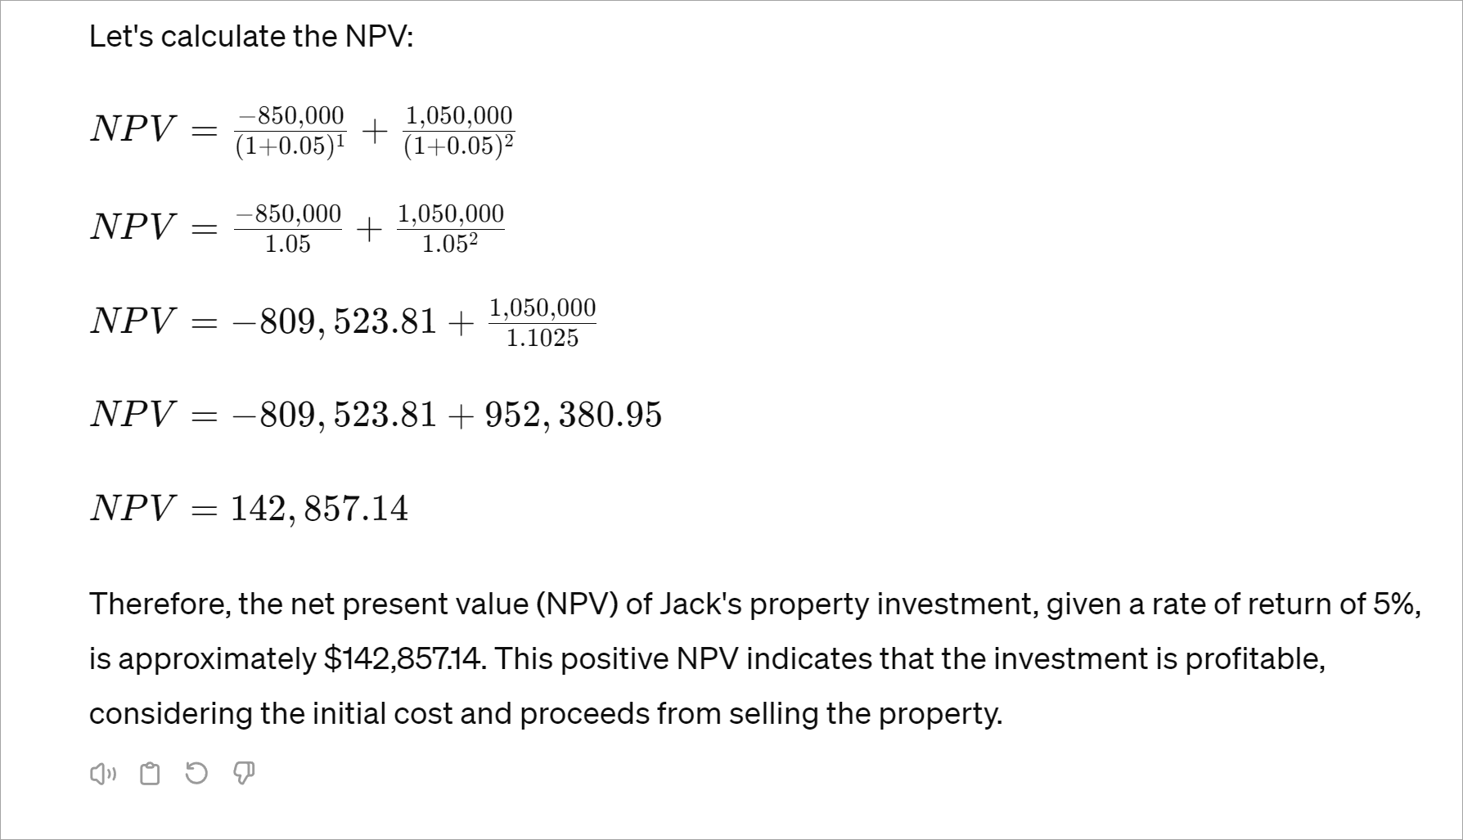Click the $142,857.14 amount in the paragraph
Screen dimensions: 1463x840
click(x=404, y=659)
